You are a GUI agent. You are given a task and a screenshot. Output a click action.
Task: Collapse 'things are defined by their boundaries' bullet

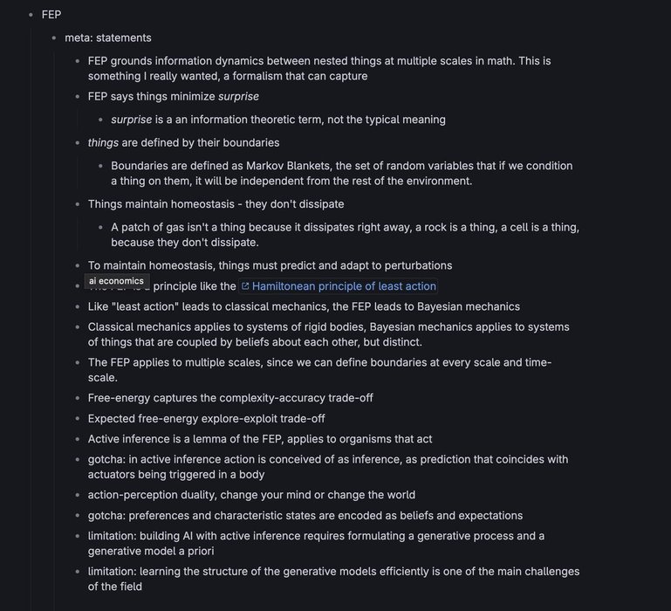pos(77,143)
